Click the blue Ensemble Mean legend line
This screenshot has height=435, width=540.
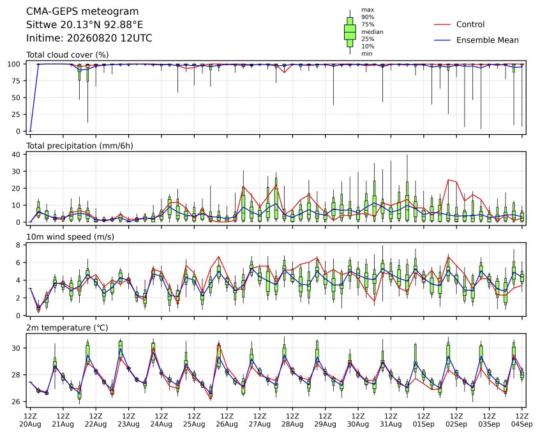click(442, 40)
